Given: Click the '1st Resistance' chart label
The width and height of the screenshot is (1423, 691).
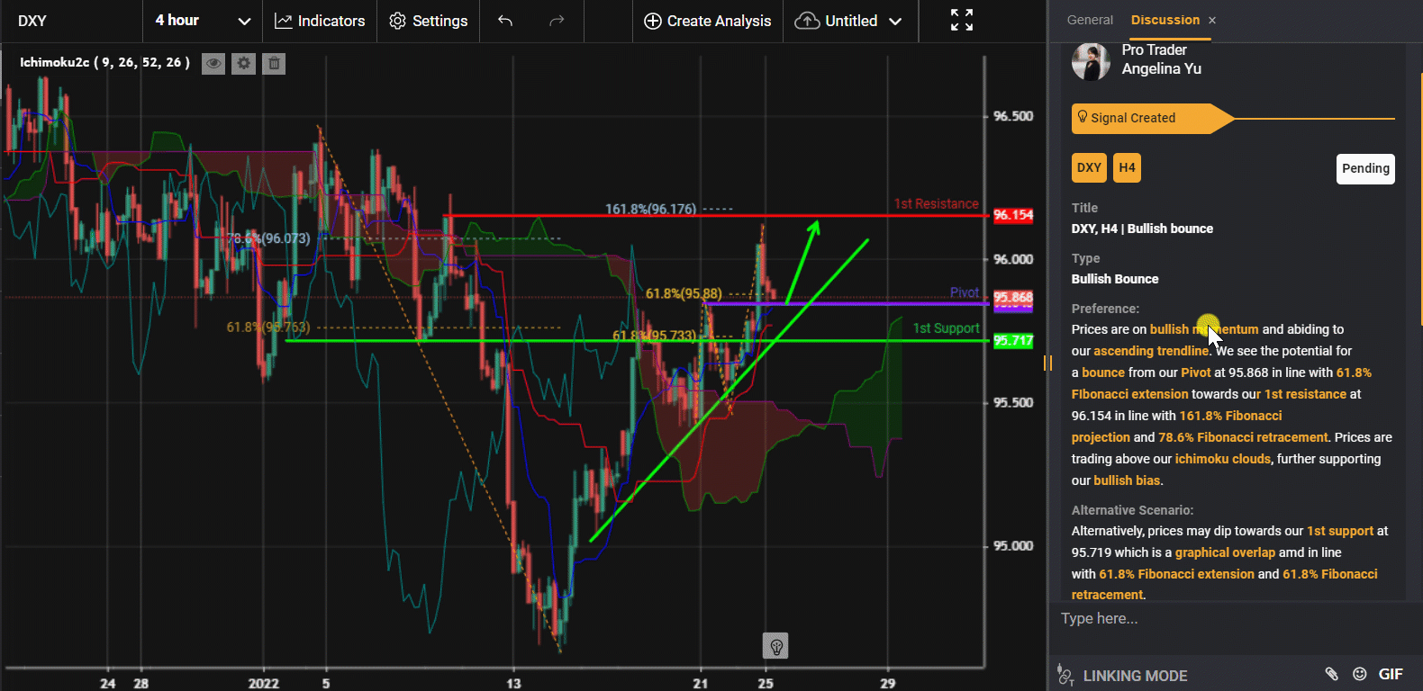Looking at the screenshot, I should click(x=936, y=204).
